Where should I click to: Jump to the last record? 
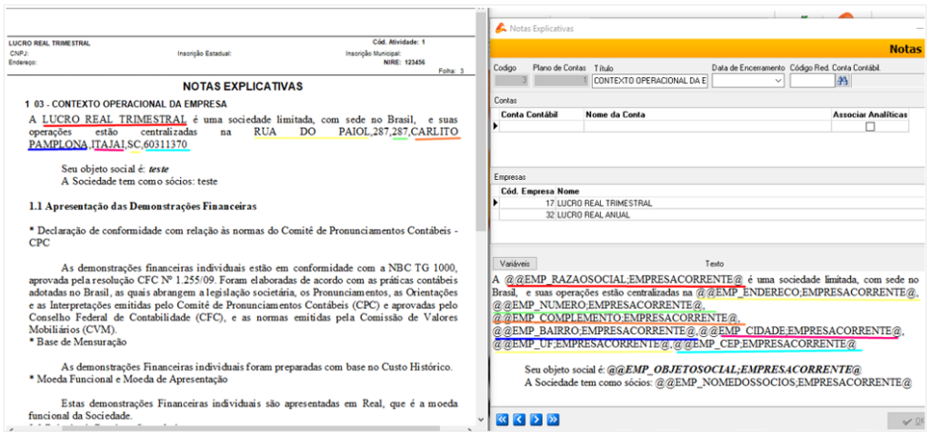click(554, 420)
